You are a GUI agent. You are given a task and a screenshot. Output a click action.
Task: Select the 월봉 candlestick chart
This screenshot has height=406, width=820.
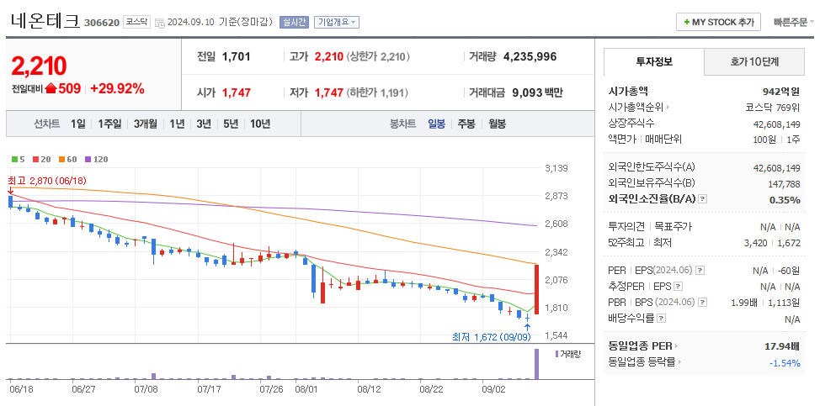tap(498, 124)
